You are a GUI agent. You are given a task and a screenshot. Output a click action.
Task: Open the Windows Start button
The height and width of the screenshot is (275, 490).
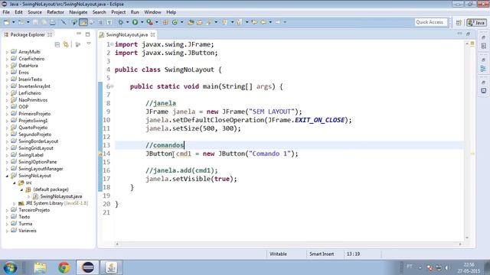[x=10, y=267]
